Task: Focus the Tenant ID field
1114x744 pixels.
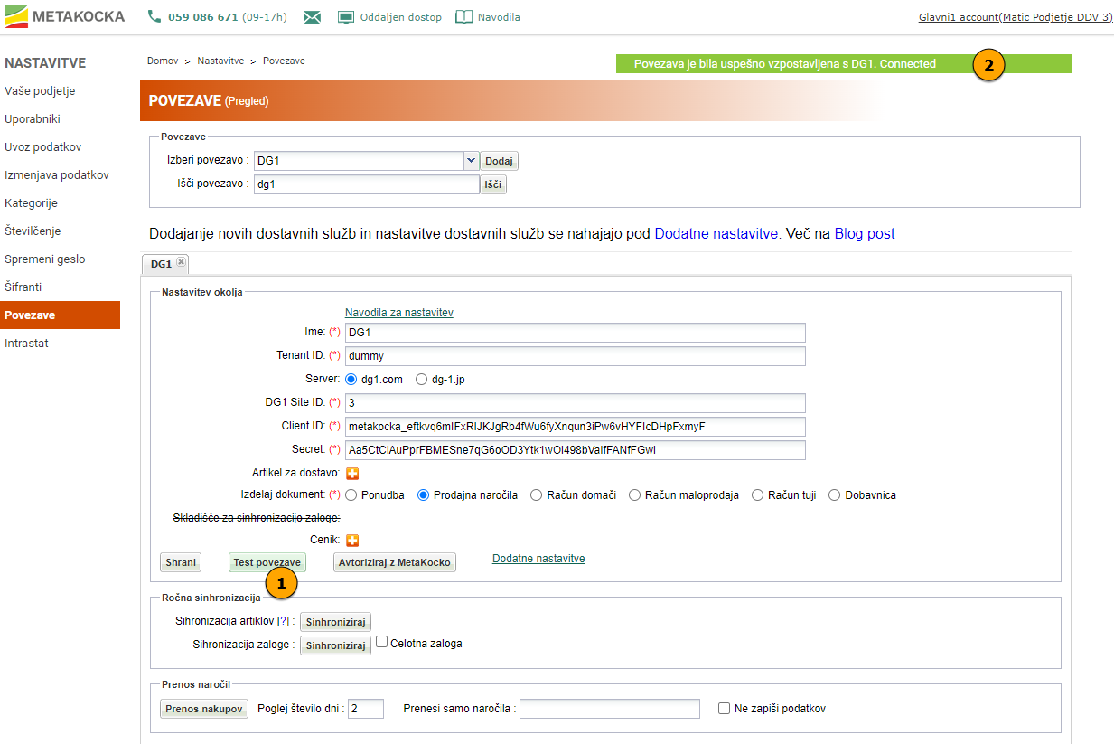Action: [575, 356]
